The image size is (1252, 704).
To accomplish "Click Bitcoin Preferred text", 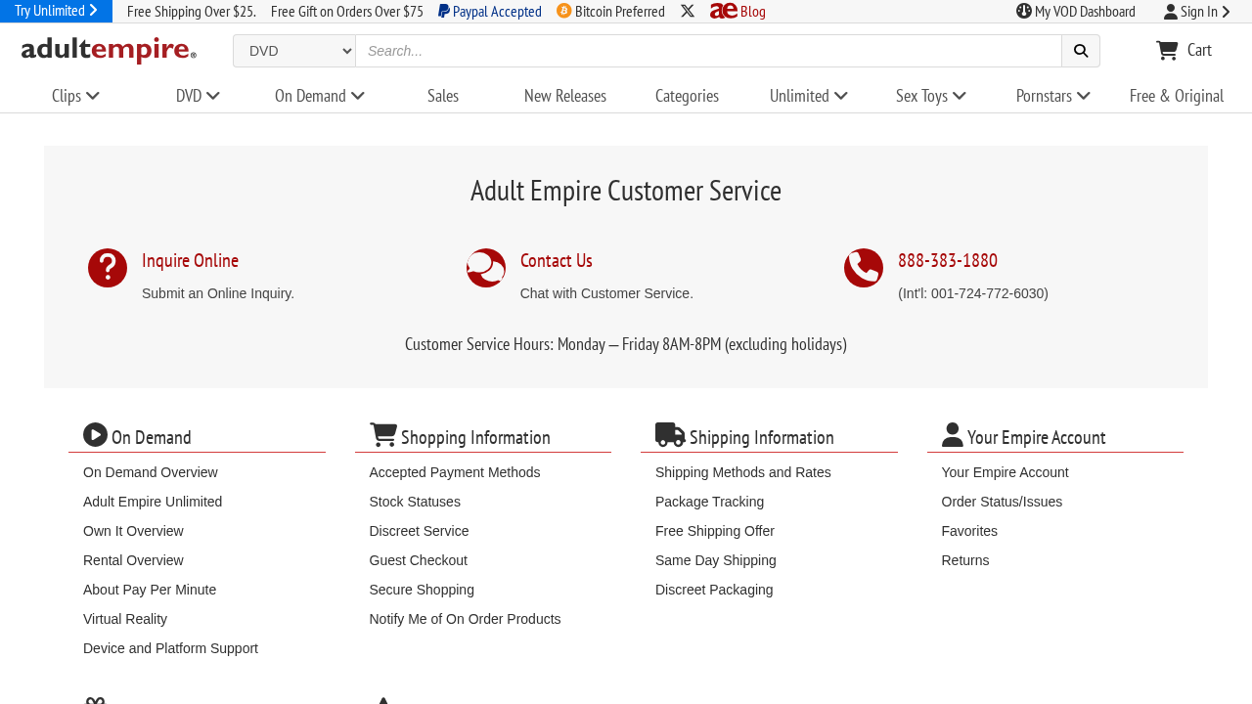I will point(620,11).
